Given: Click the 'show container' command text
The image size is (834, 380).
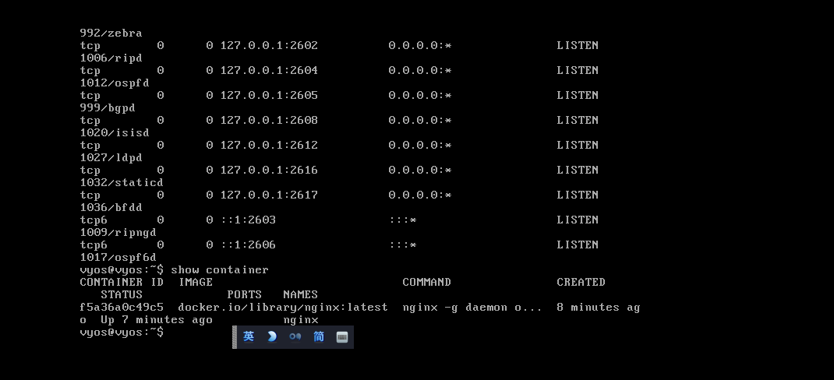Looking at the screenshot, I should 220,269.
